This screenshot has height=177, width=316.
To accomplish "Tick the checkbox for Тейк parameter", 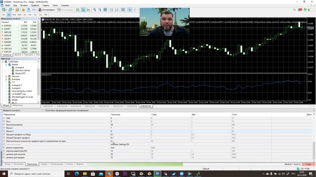I will coord(4,118).
